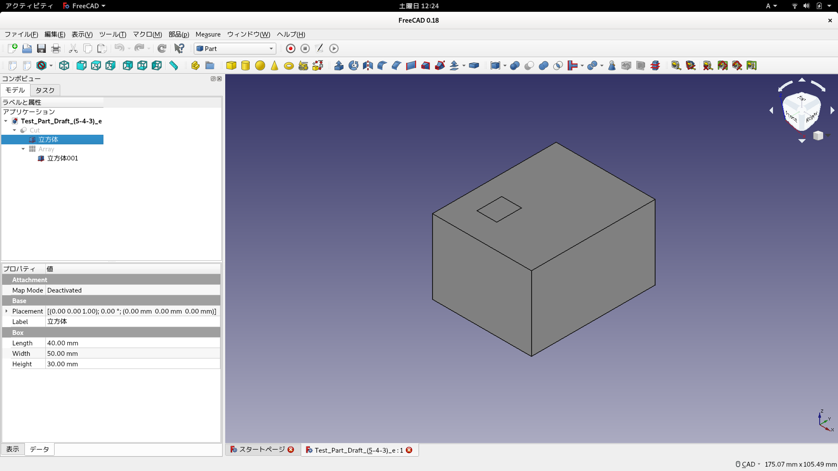The image size is (838, 471).
Task: Create a Sphere with the sphere tool
Action: pyautogui.click(x=260, y=65)
